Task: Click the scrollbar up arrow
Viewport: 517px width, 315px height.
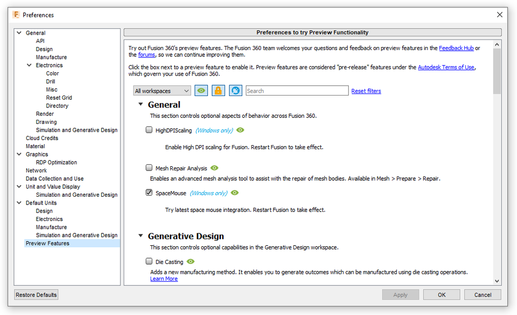Action: [497, 44]
